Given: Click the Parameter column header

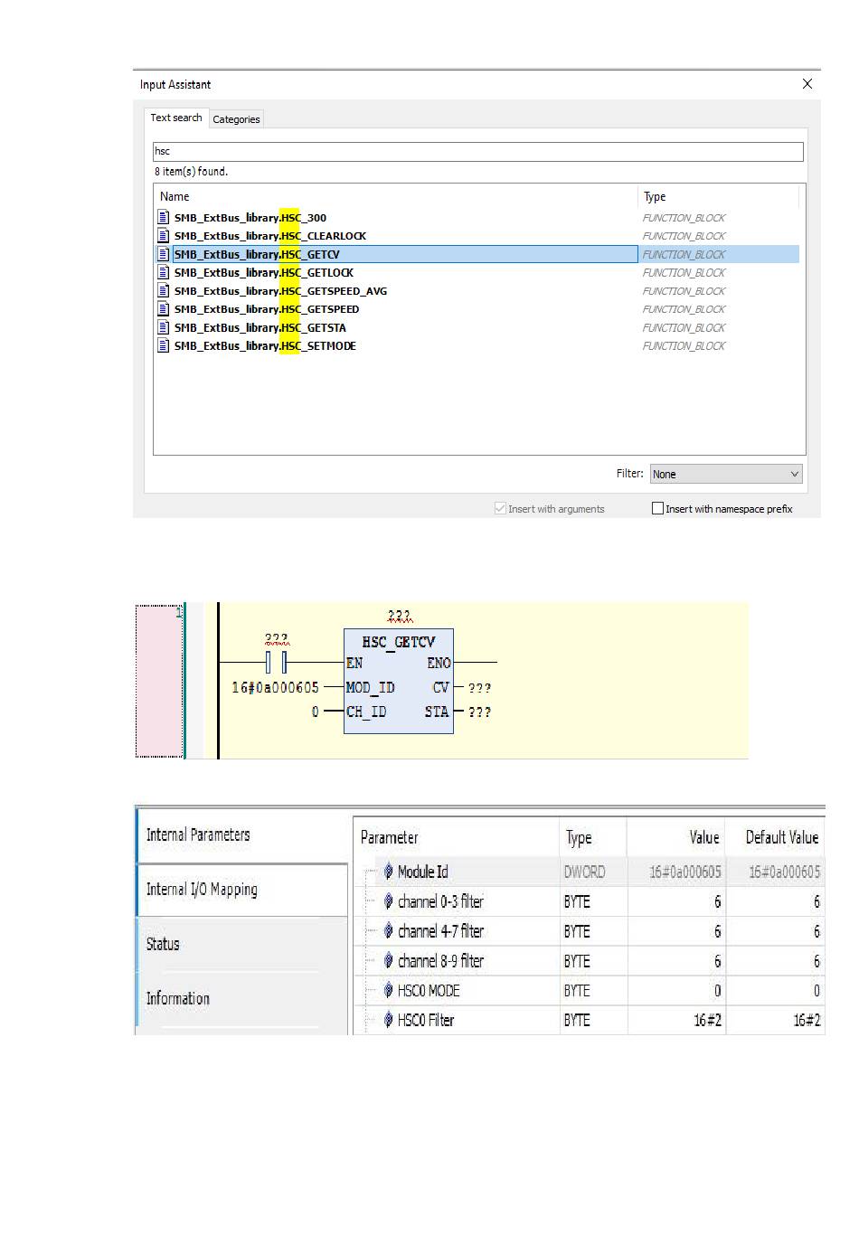Looking at the screenshot, I should [456, 837].
